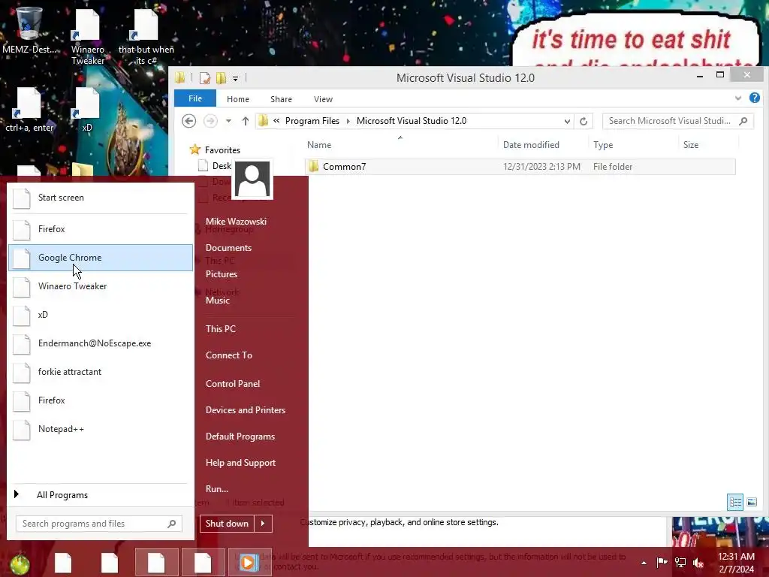Open Explorer help icon

click(x=754, y=98)
